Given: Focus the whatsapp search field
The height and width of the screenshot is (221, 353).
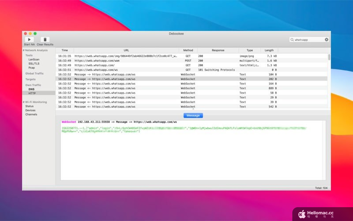Looking at the screenshot, I should 309,40.
